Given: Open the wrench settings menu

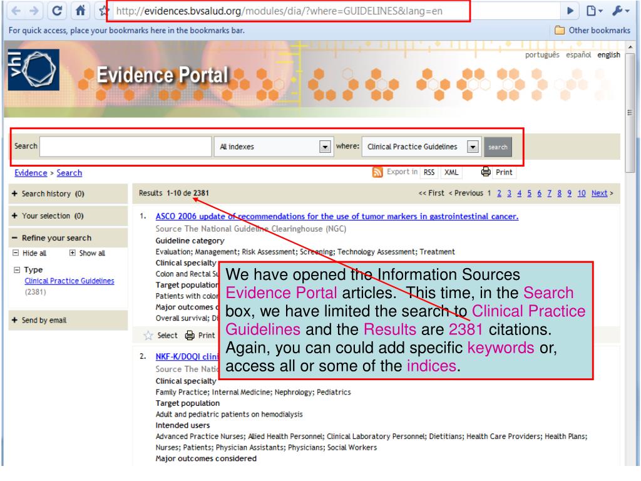Looking at the screenshot, I should pyautogui.click(x=620, y=11).
